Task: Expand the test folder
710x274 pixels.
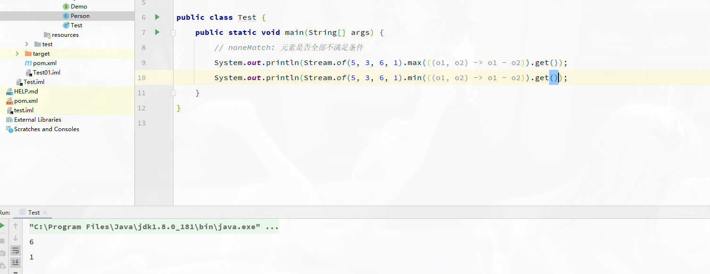Action: [x=27, y=44]
